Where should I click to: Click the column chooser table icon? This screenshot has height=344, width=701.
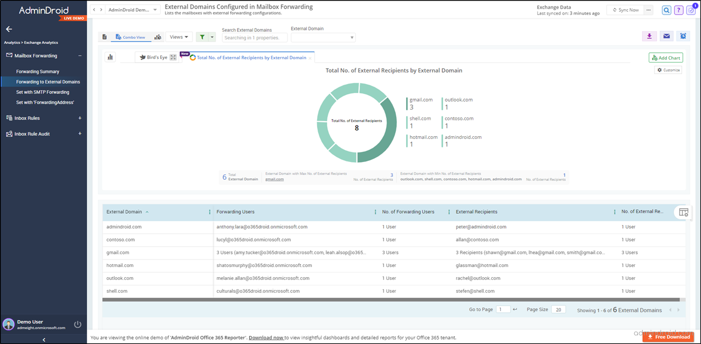(683, 213)
